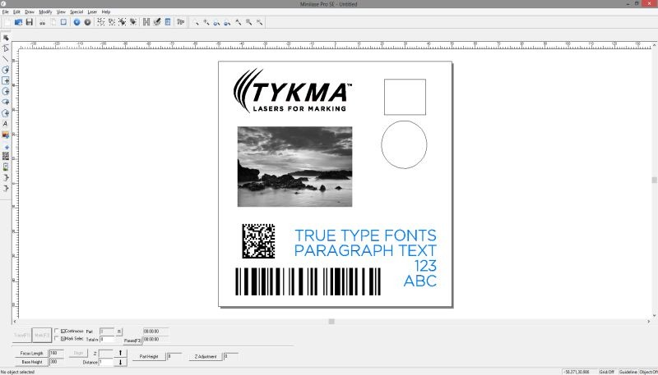Click the new document icon in toolbar
658x375 pixels.
[x=7, y=22]
